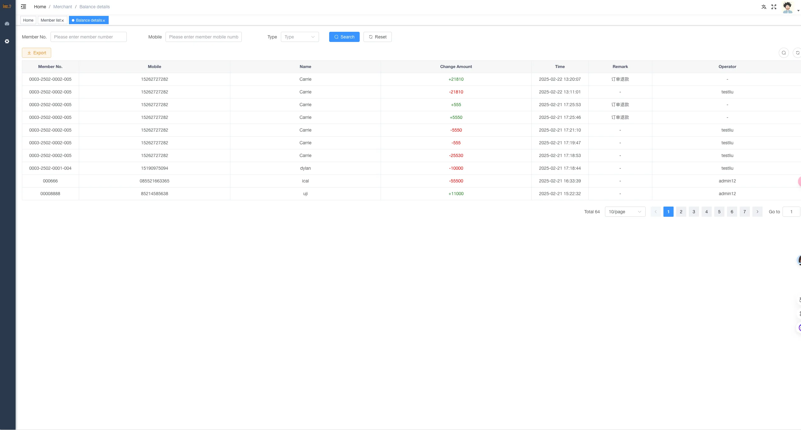Screen dimensions: 801x430
Task: Click operator admin12 in the ical row
Action: point(727,181)
